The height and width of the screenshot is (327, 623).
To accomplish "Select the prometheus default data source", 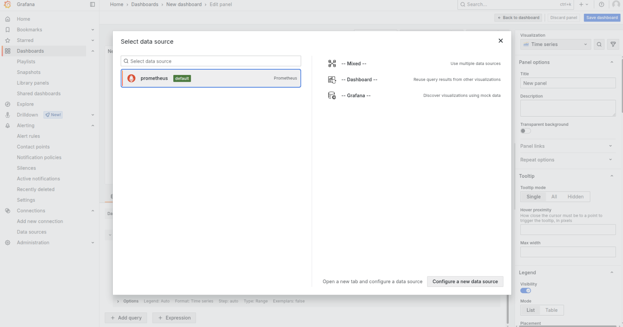I will (x=211, y=78).
